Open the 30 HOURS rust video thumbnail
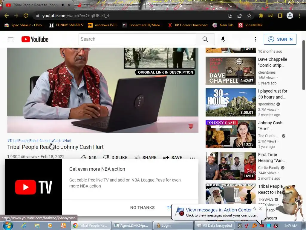Screen dimensions: 306x230 230,102
